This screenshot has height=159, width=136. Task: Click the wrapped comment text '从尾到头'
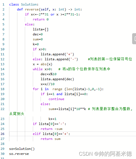point(17,114)
